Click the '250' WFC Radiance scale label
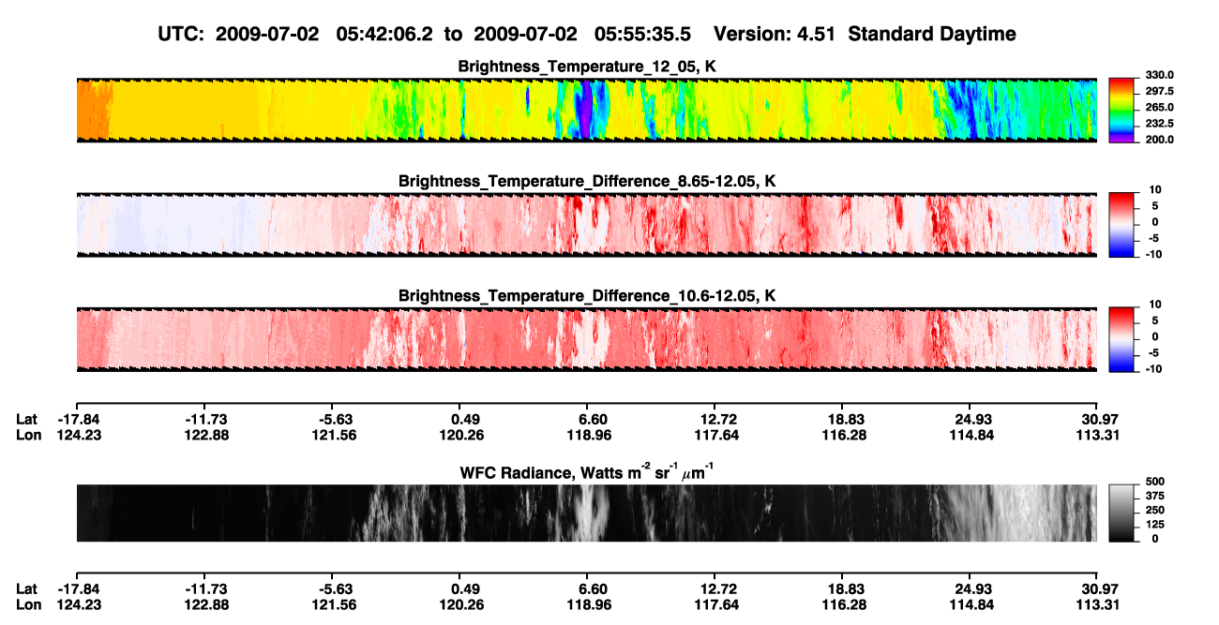1219x625 pixels. pos(1156,511)
